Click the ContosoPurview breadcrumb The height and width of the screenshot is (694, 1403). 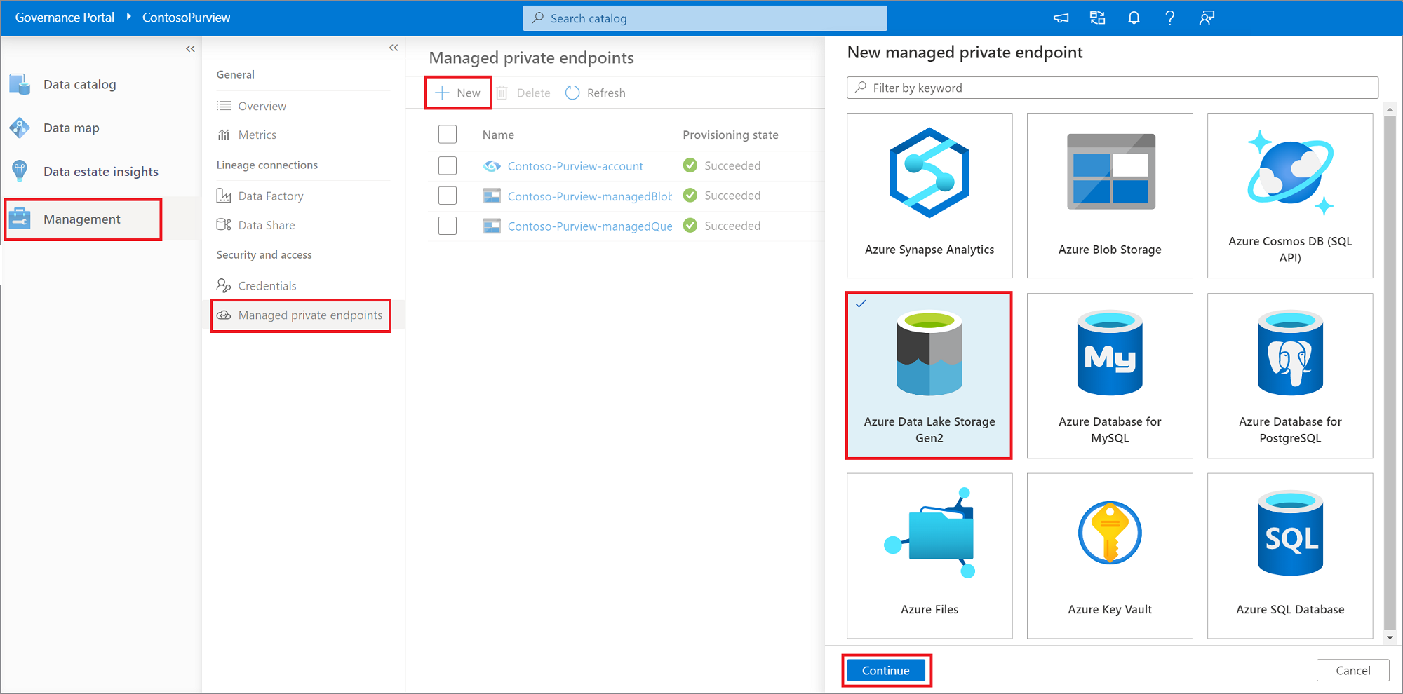186,18
